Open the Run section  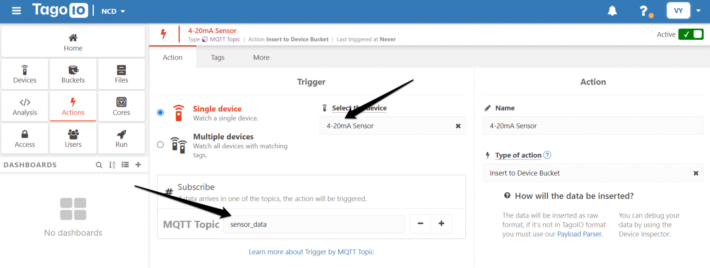(121, 138)
